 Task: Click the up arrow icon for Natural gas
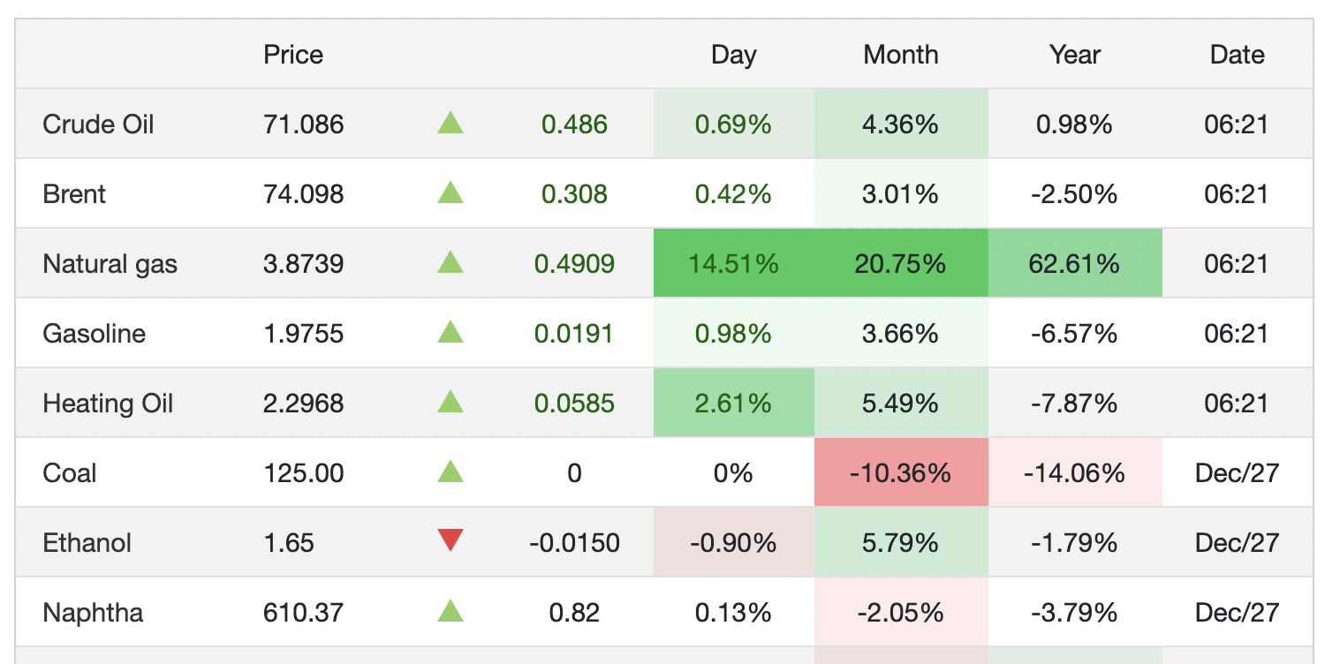point(450,262)
